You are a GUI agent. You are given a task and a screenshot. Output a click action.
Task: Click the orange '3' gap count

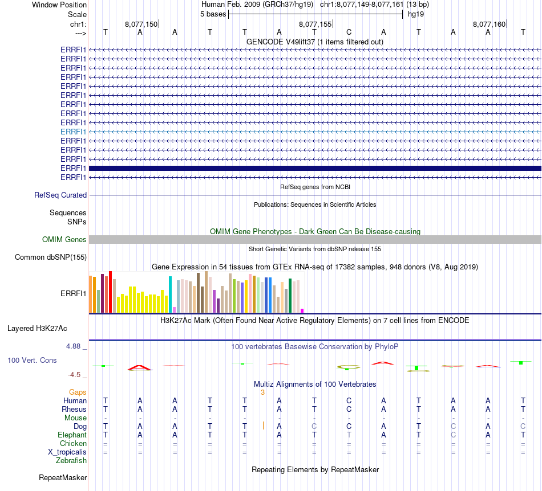tap(262, 392)
